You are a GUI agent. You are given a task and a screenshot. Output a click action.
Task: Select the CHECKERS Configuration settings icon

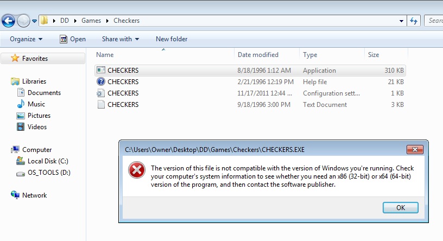point(101,93)
